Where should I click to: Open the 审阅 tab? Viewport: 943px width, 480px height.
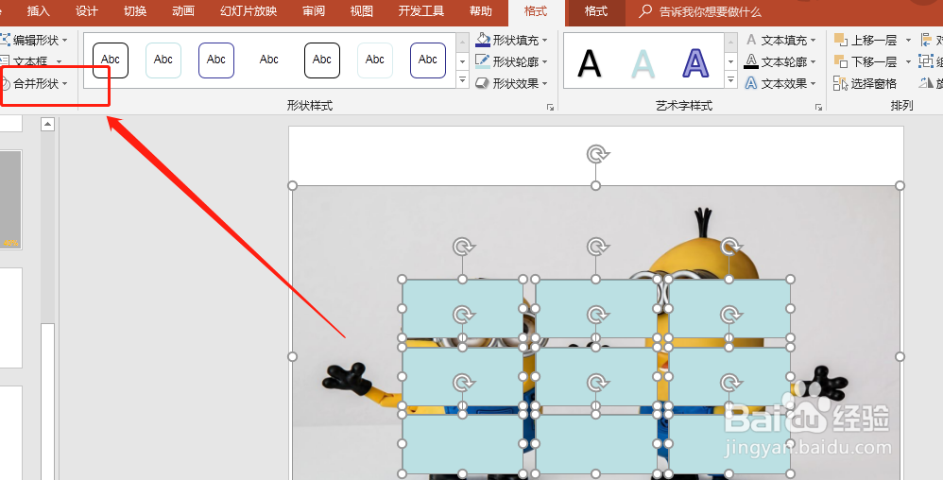pyautogui.click(x=314, y=11)
